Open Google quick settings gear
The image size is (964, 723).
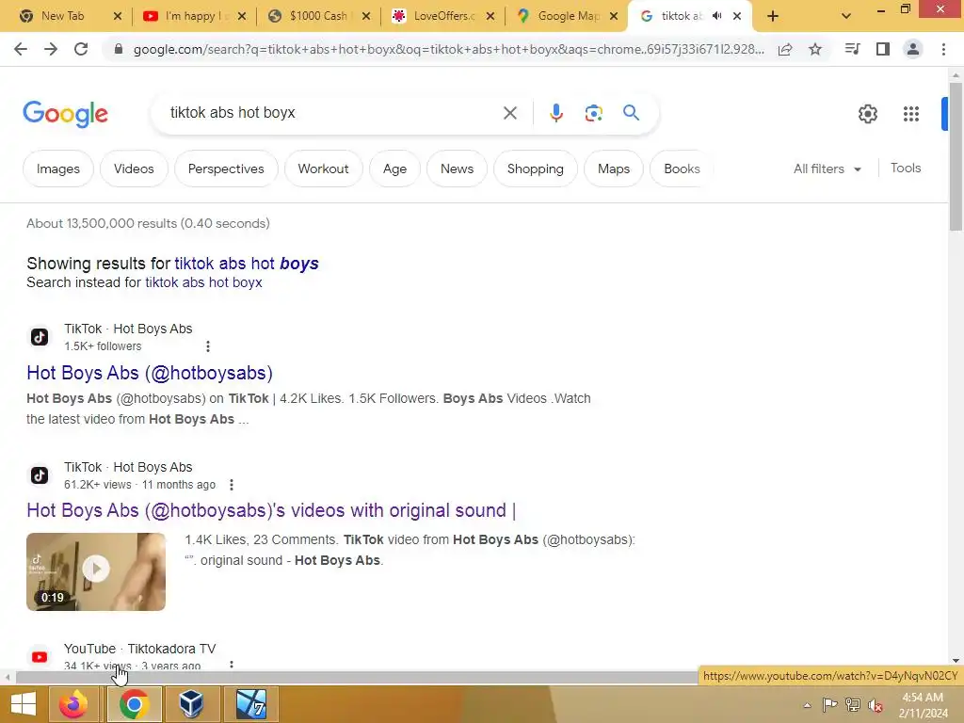867,114
